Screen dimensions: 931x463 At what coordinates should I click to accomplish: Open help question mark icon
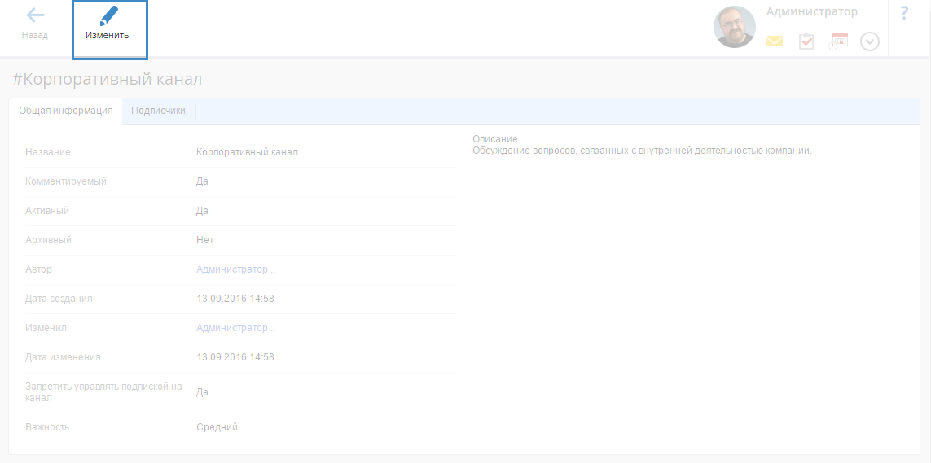point(904,13)
